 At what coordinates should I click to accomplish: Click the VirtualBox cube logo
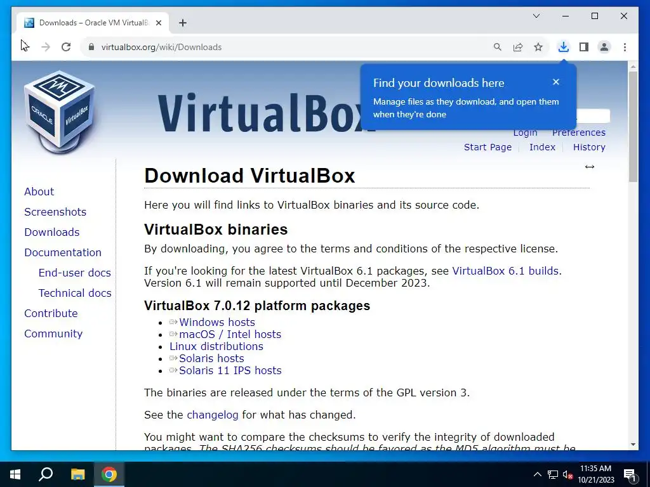click(x=60, y=112)
